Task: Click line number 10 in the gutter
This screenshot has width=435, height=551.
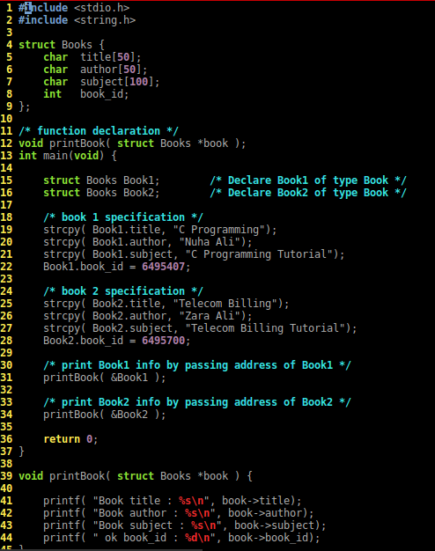Action: (x=6, y=119)
